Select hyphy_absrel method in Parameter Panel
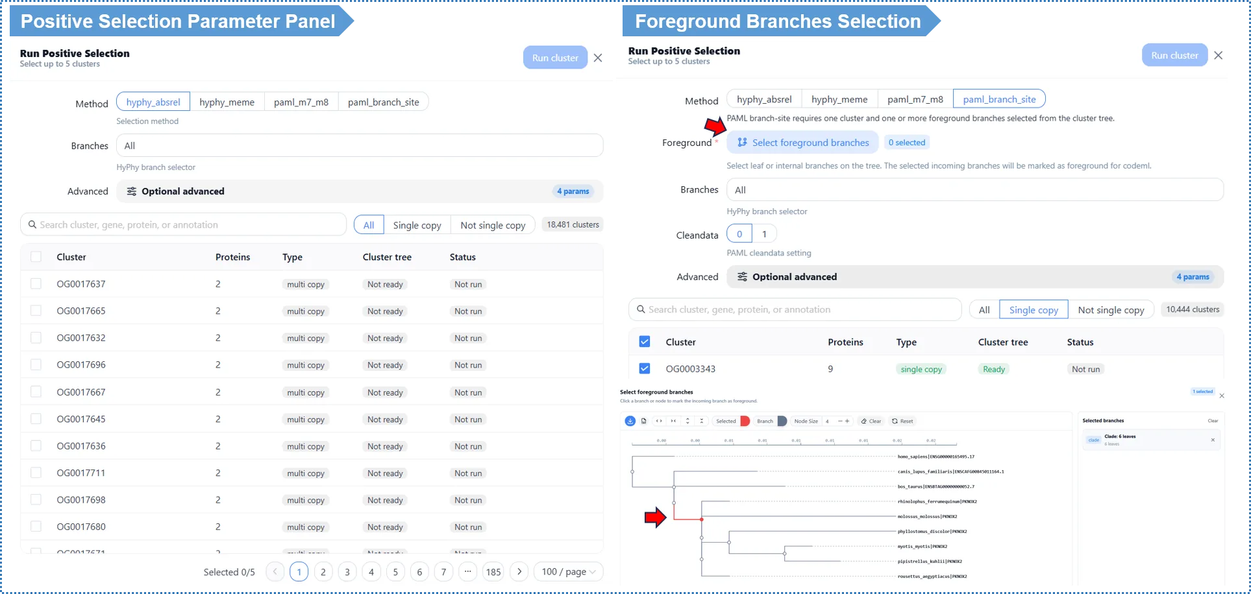This screenshot has width=1251, height=594. (153, 102)
